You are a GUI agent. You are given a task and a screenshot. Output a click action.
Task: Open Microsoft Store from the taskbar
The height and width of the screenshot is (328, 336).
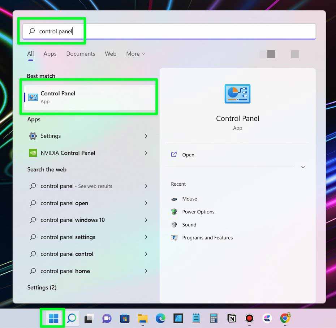point(125,318)
